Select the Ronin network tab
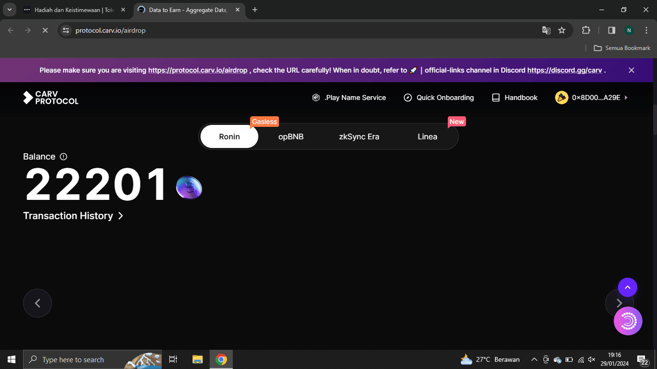The height and width of the screenshot is (369, 657). click(x=229, y=136)
